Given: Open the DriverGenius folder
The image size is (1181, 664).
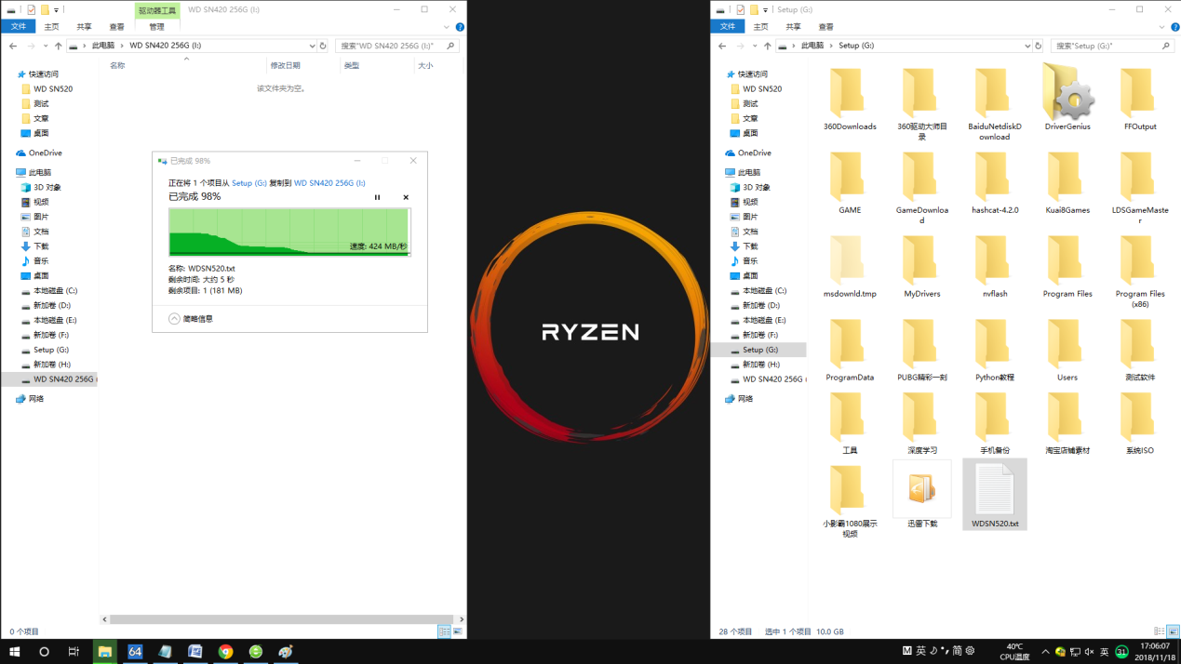Looking at the screenshot, I should [x=1067, y=99].
